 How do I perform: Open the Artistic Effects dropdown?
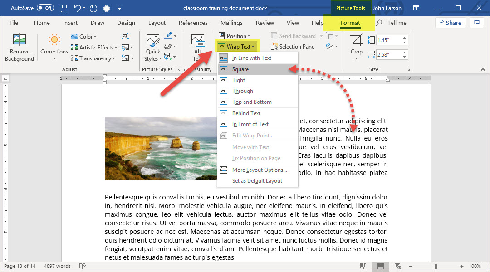[94, 47]
